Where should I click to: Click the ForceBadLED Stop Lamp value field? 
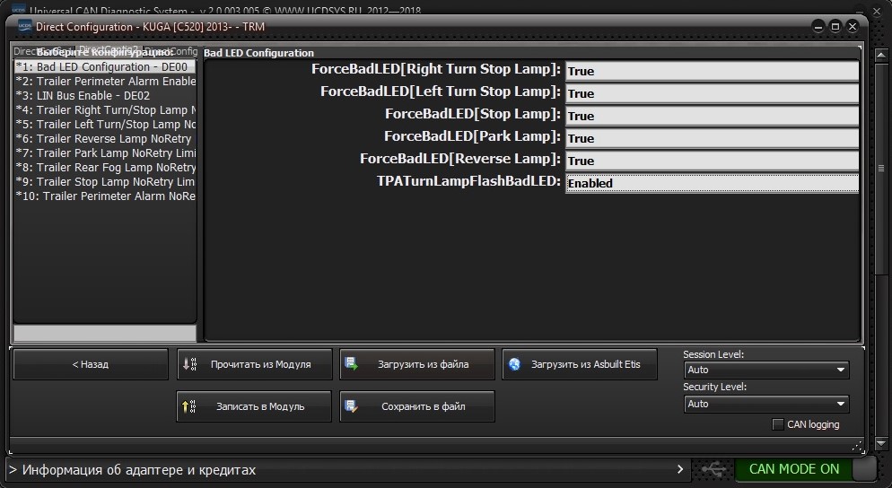tap(712, 116)
